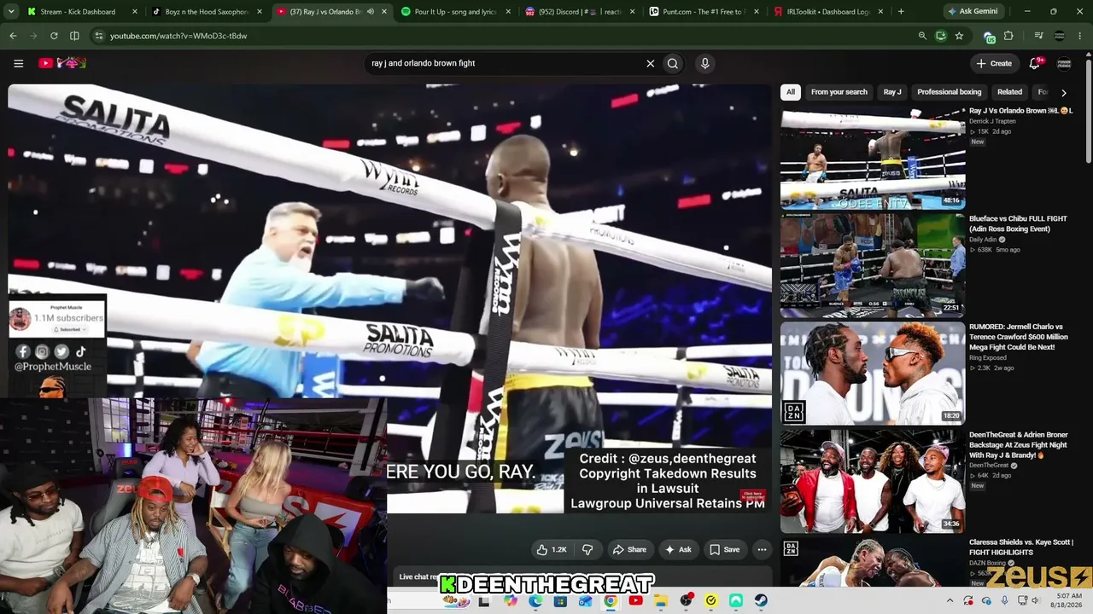Open Claressa Shields vs. Kaye Scott highlights title
Screen dimensions: 1093x614
1021,547
